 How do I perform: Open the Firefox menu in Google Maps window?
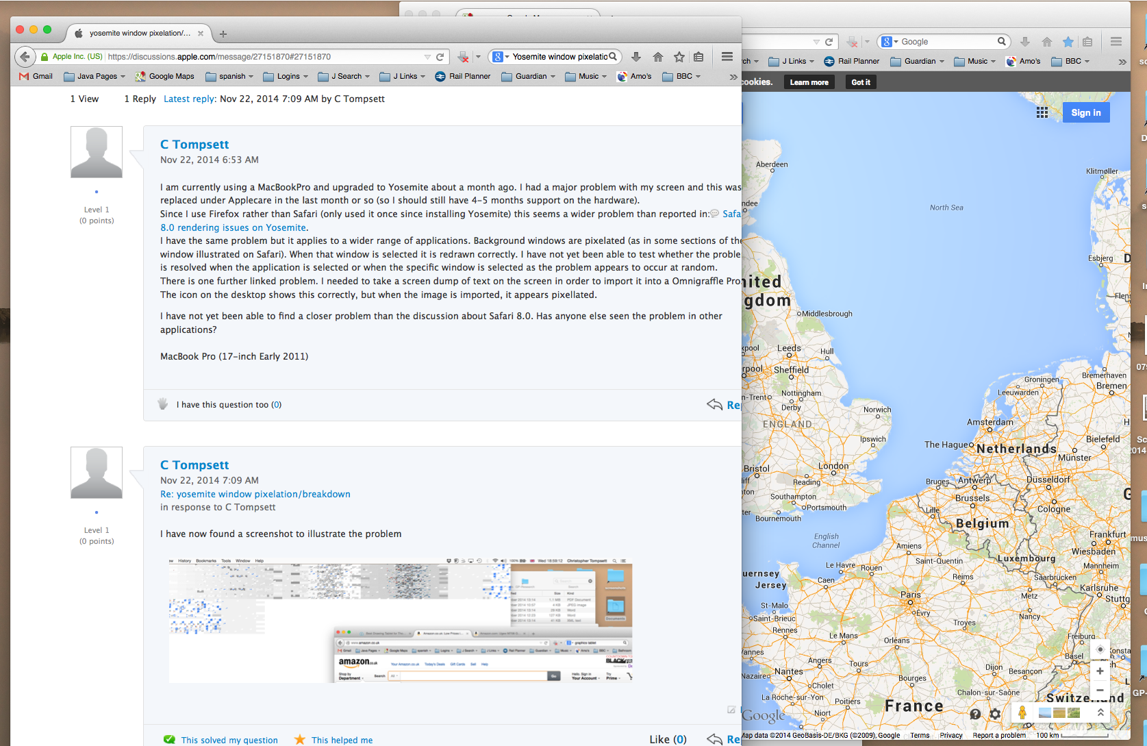[1116, 42]
